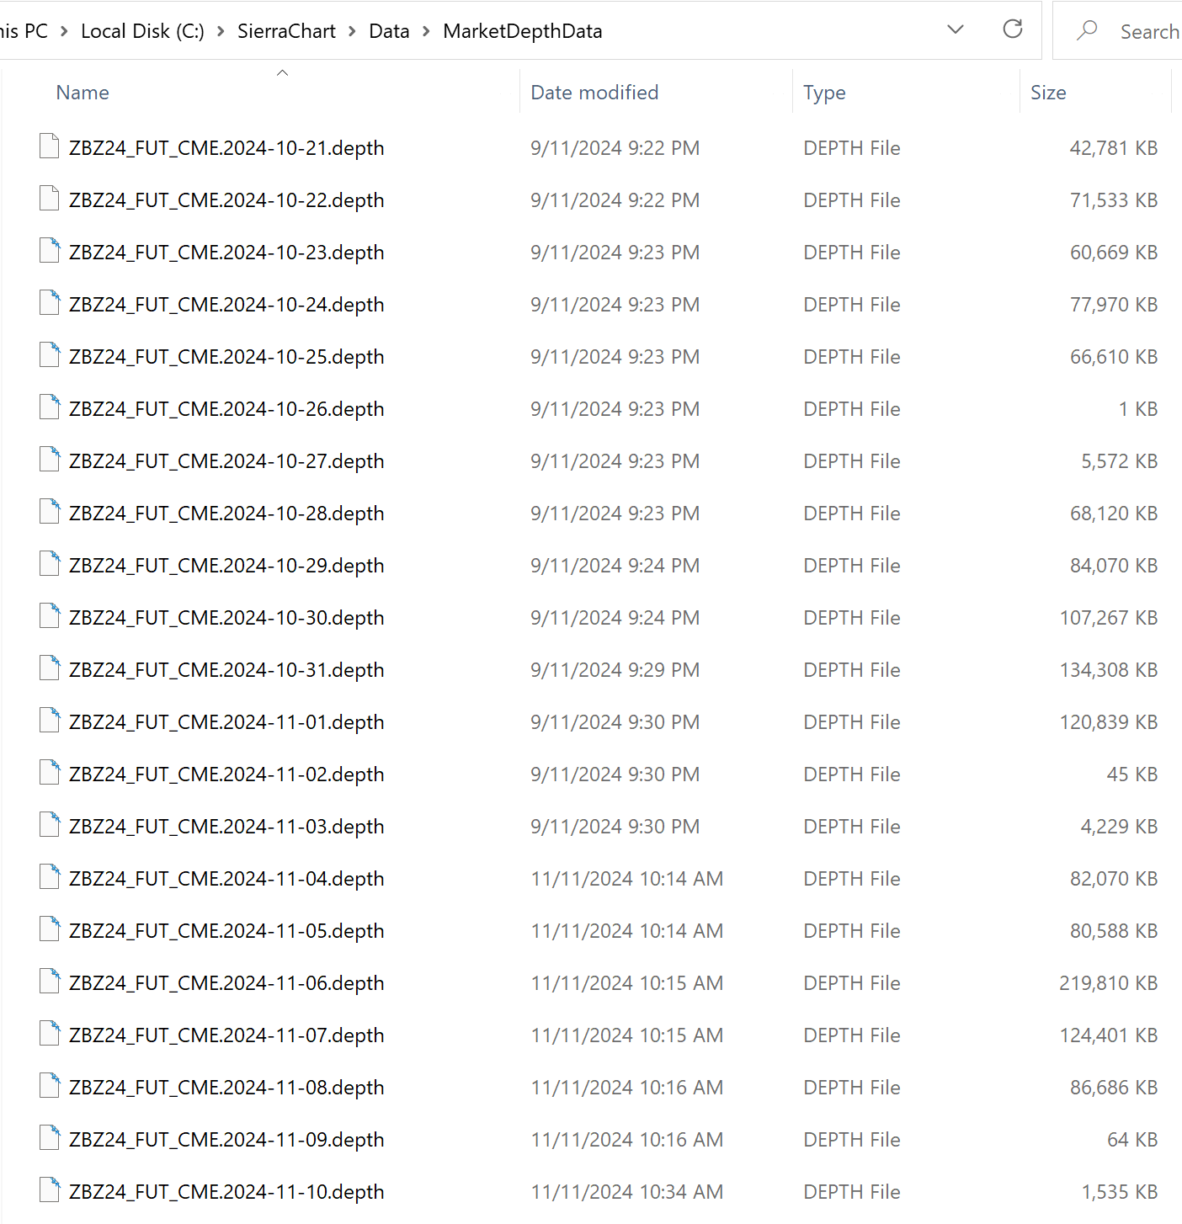Click the 4,229 KB size value
The height and width of the screenshot is (1224, 1182).
[1120, 827]
